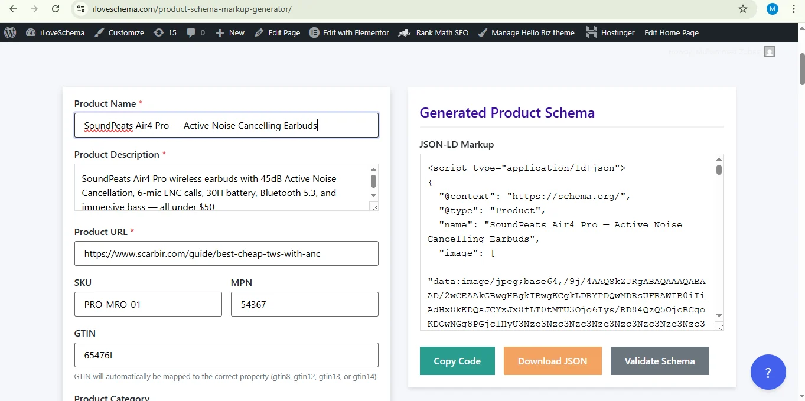This screenshot has width=805, height=401.
Task: Click the description textarea resize handle
Action: click(x=373, y=206)
